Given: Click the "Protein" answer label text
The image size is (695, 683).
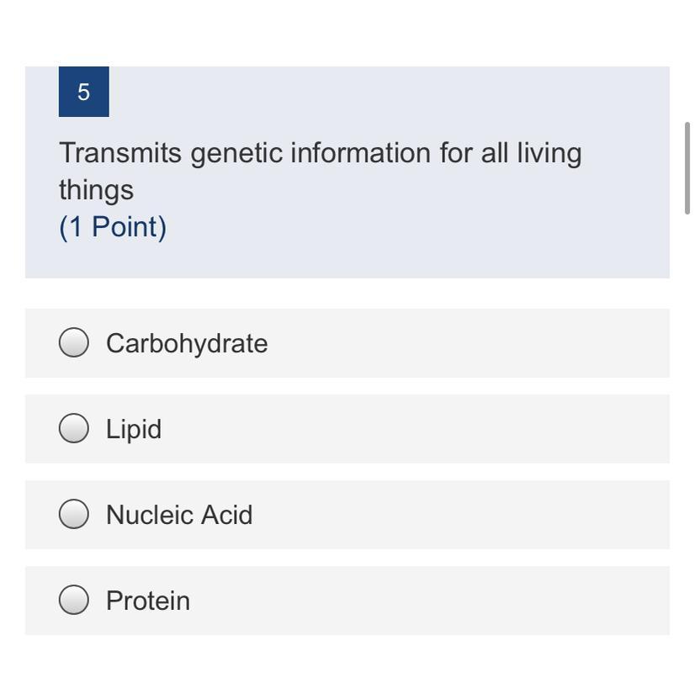Looking at the screenshot, I should click(148, 601).
